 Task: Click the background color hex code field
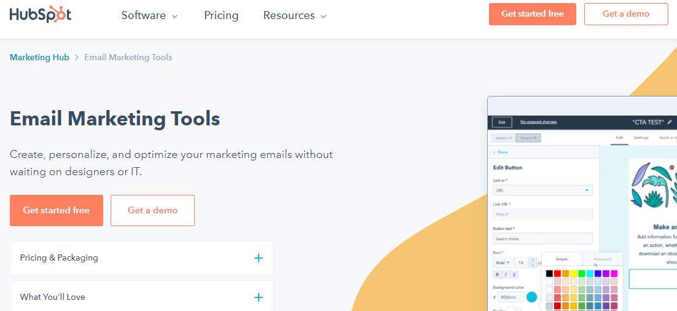tap(511, 297)
